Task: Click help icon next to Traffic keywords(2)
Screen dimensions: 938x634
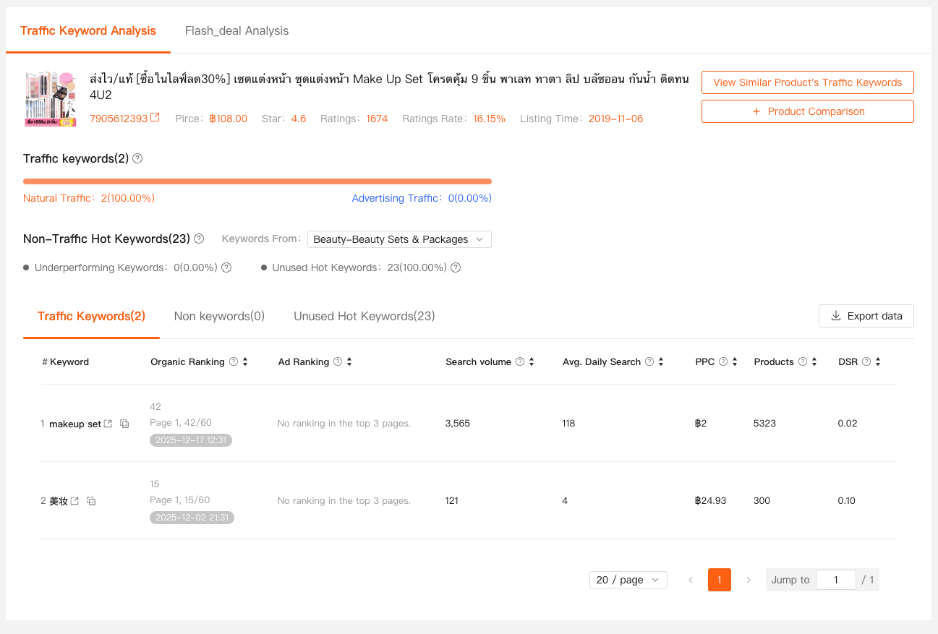Action: pos(137,158)
